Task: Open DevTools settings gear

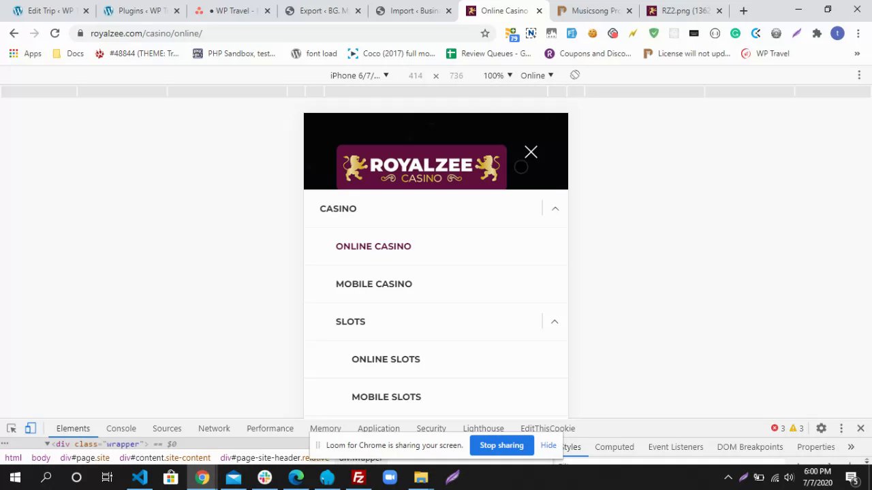Action: coord(822,428)
